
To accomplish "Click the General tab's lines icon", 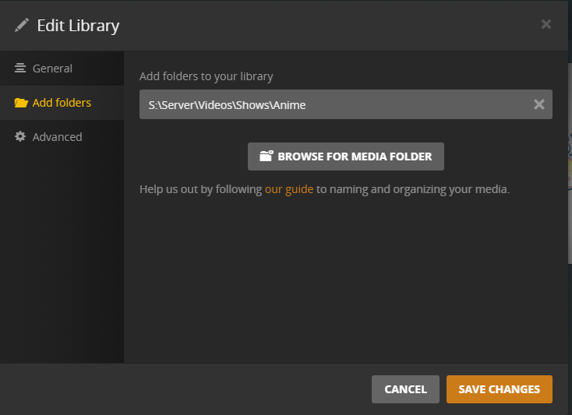I will tap(20, 69).
